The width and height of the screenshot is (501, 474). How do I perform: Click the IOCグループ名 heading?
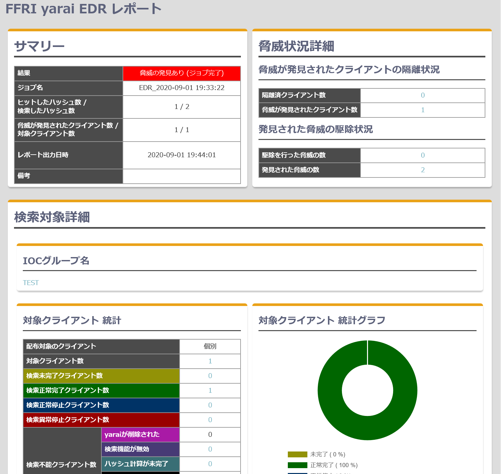[56, 261]
